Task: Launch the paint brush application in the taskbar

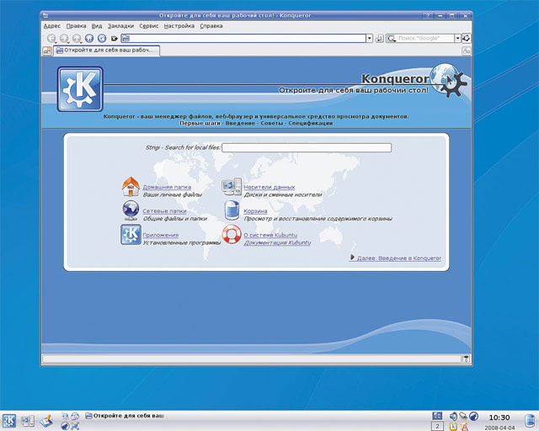Action: (46, 421)
